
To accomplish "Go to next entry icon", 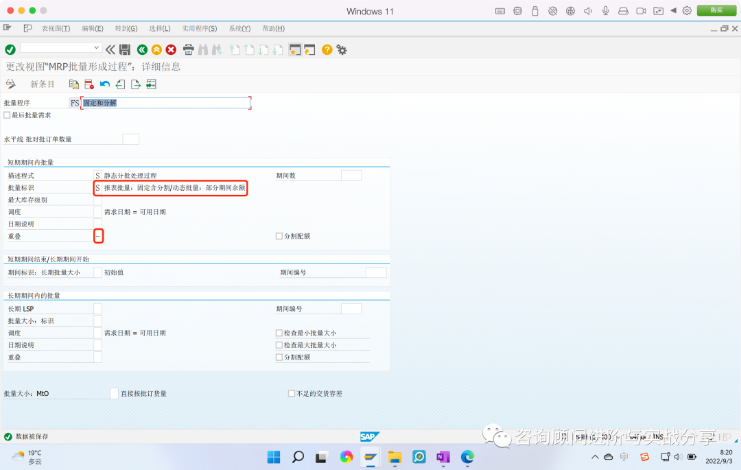I will (136, 84).
